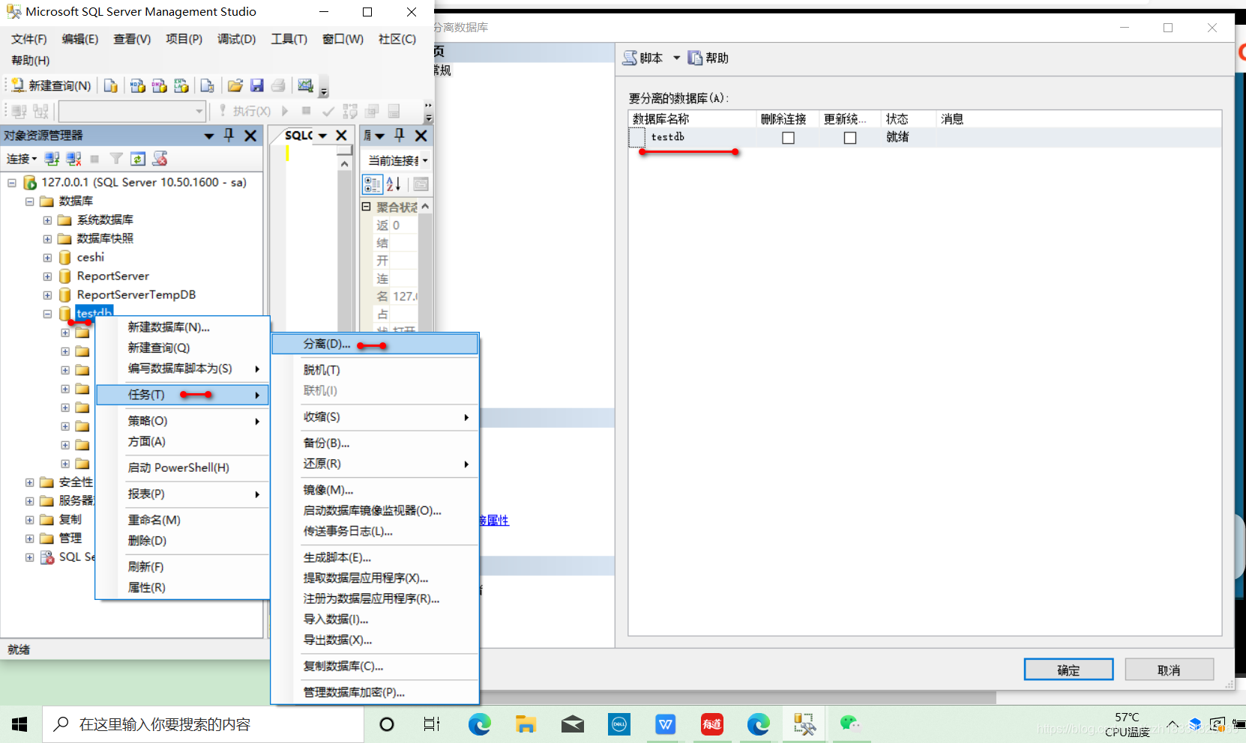
Task: Open File Explorer from the taskbar
Action: (526, 724)
